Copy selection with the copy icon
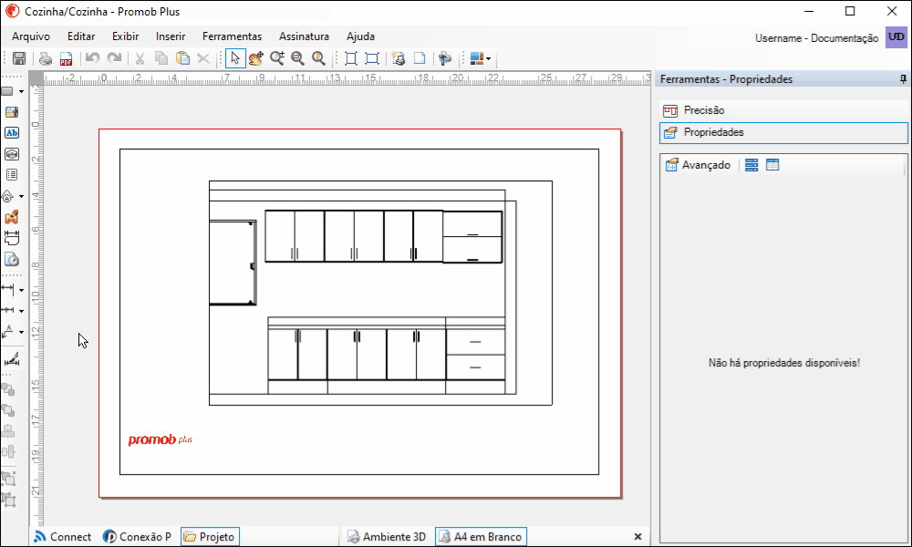The height and width of the screenshot is (547, 912). click(x=161, y=58)
